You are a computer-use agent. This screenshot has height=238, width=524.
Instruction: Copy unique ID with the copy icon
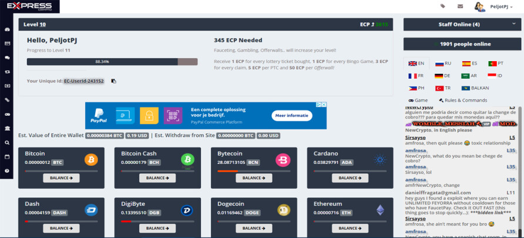[x=113, y=81]
